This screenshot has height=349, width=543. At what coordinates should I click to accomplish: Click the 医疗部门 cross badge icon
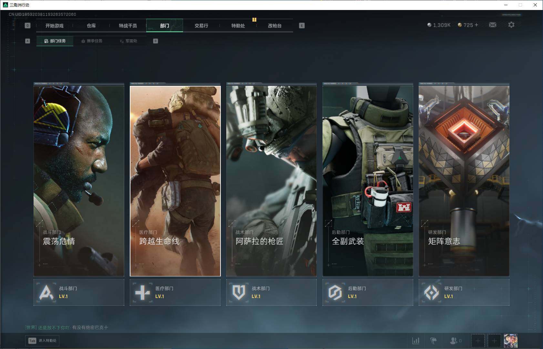pos(142,293)
